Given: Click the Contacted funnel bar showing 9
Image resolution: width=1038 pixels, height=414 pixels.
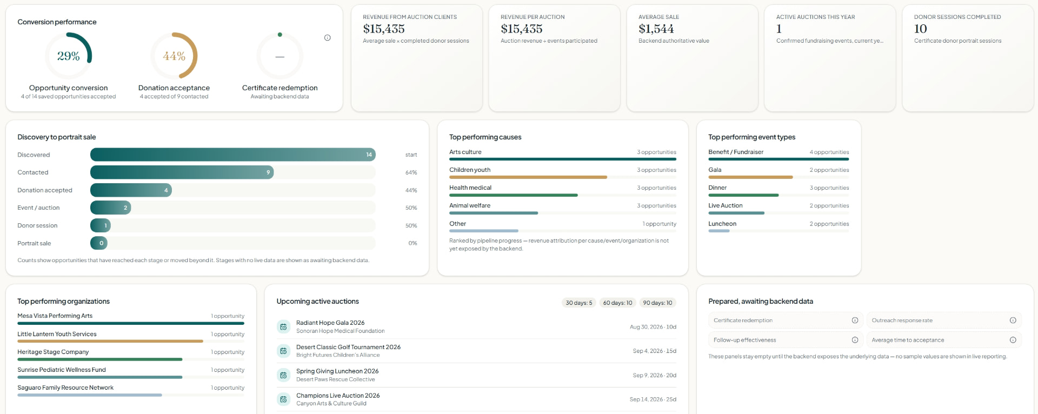Looking at the screenshot, I should coord(182,172).
